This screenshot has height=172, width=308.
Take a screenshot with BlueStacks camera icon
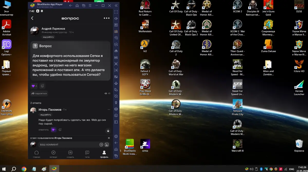(116, 64)
